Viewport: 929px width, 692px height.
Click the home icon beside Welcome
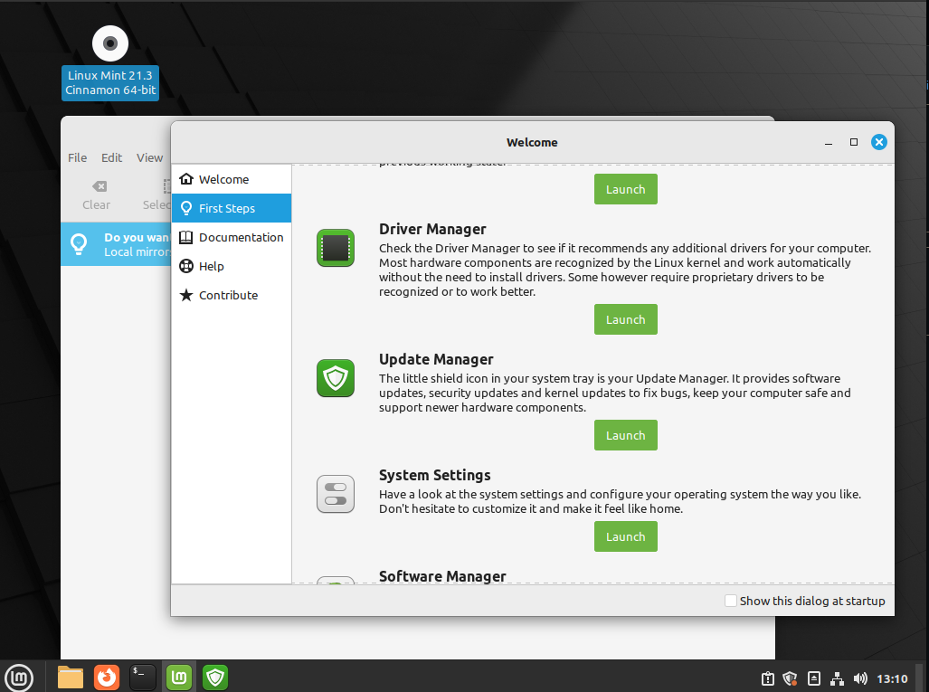[x=186, y=179]
